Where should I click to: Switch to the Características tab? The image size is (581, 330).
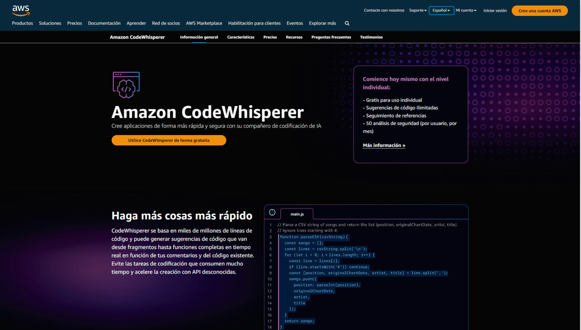click(241, 37)
